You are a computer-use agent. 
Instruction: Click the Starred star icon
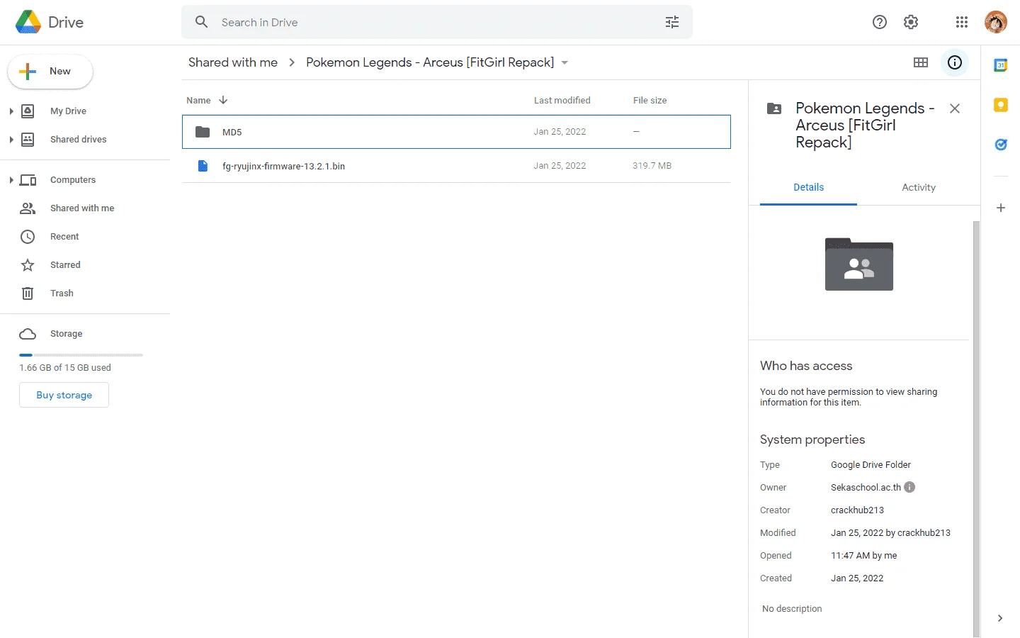(28, 265)
